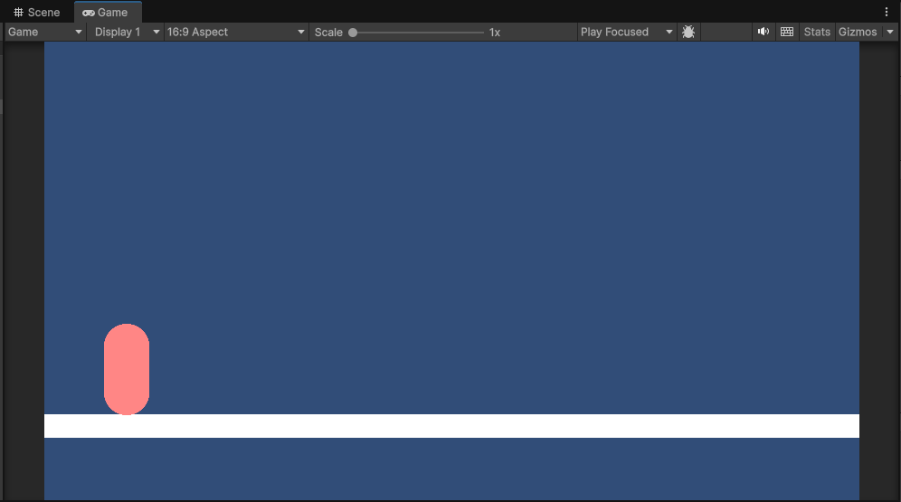The width and height of the screenshot is (901, 502).
Task: Click the blue area beneath the white platform
Action: click(451, 469)
